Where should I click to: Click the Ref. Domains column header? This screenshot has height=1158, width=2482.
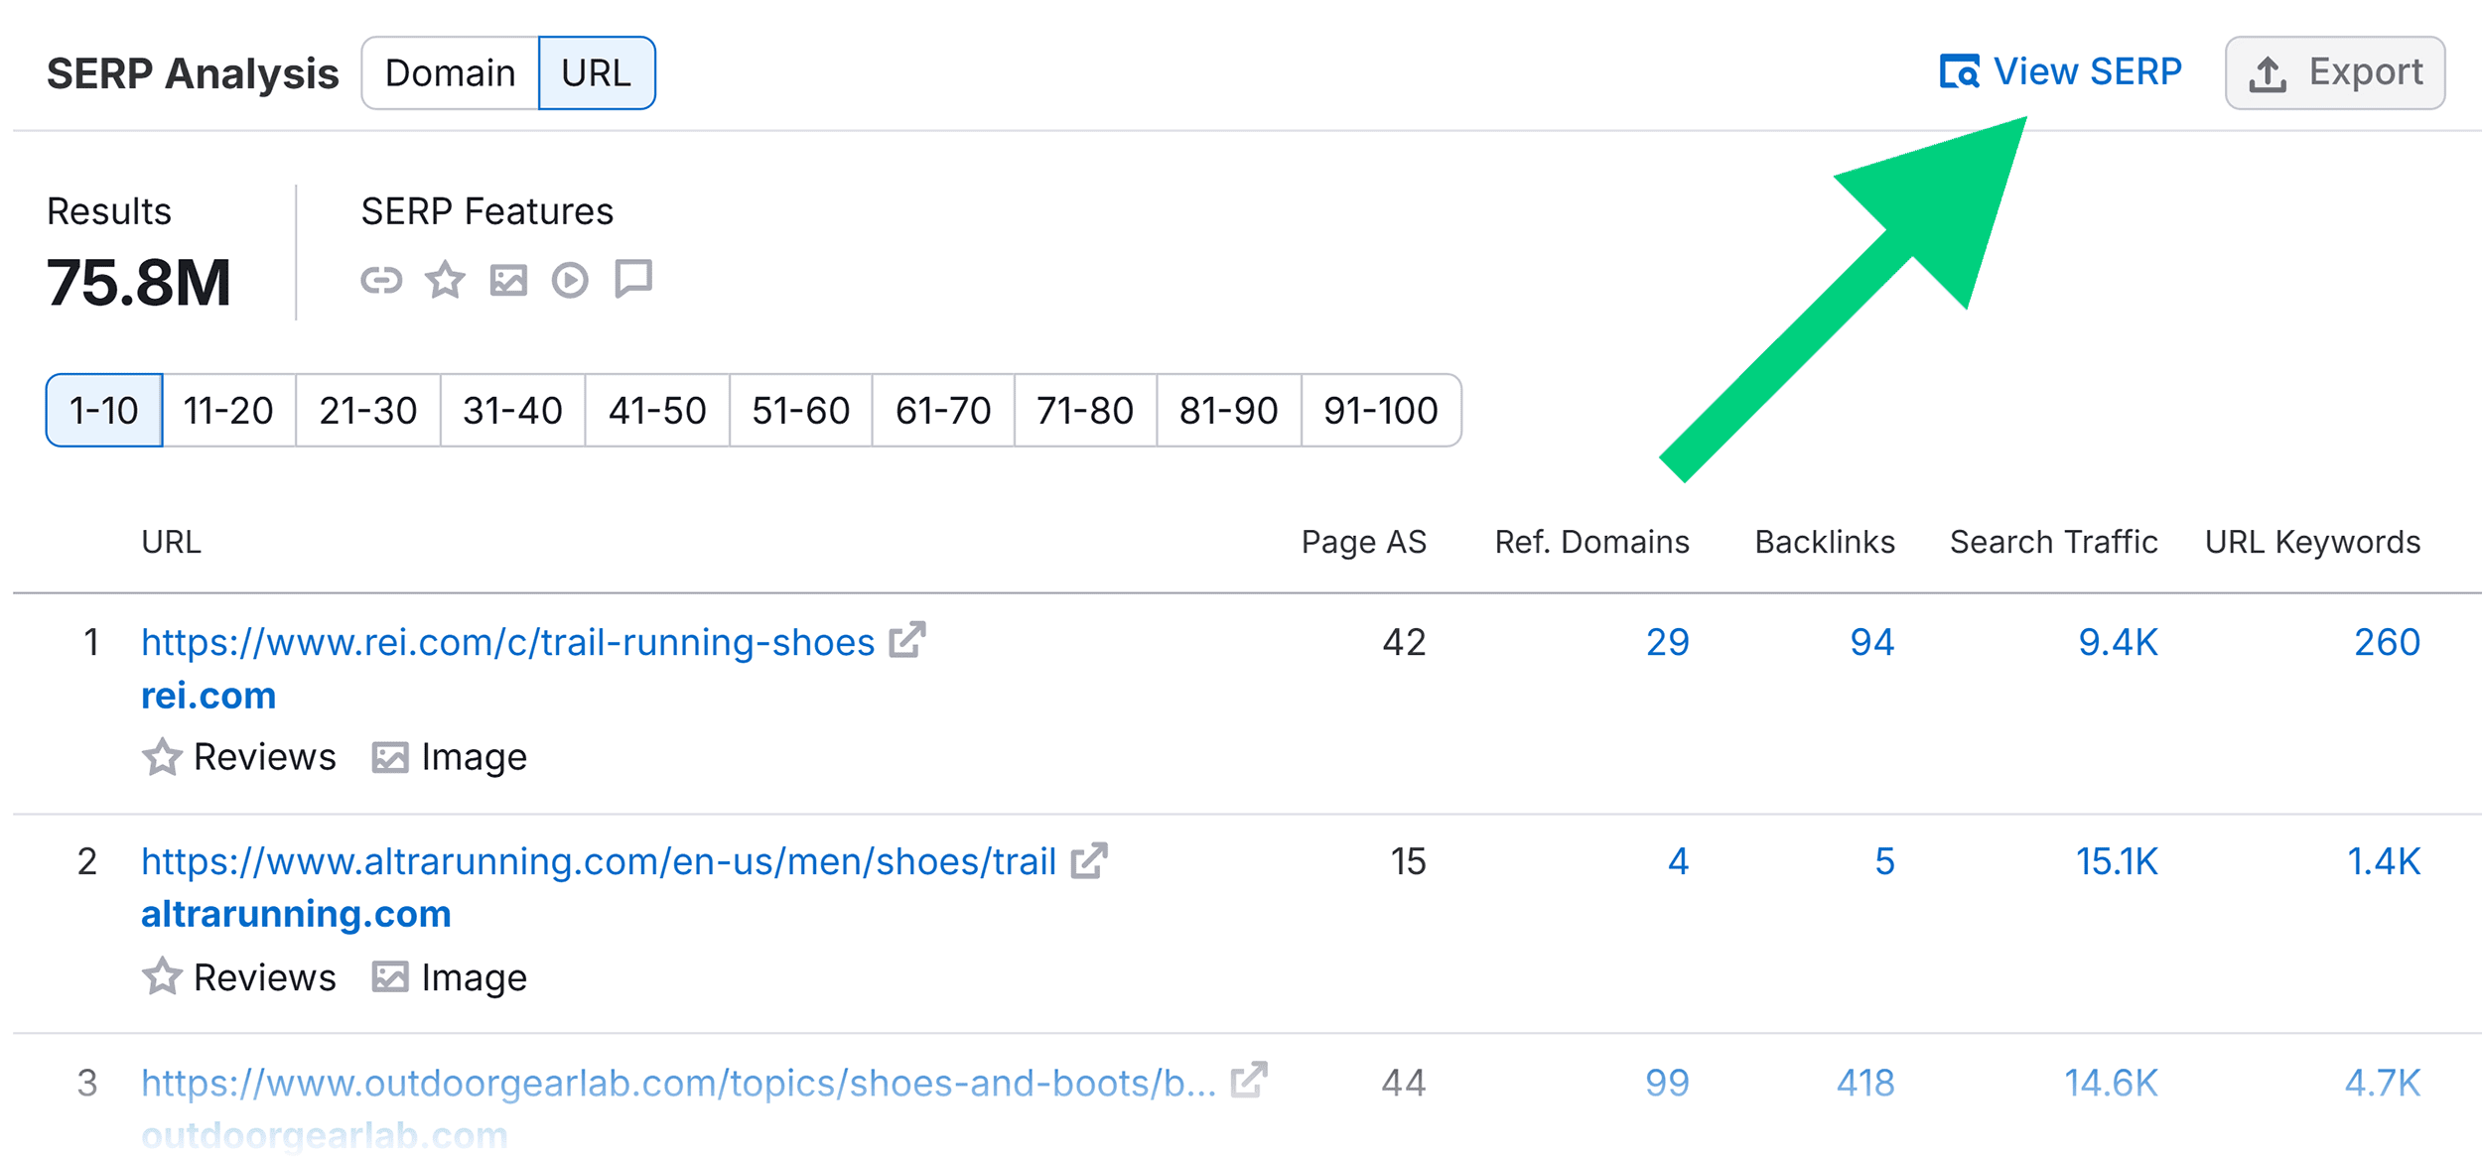(1591, 542)
